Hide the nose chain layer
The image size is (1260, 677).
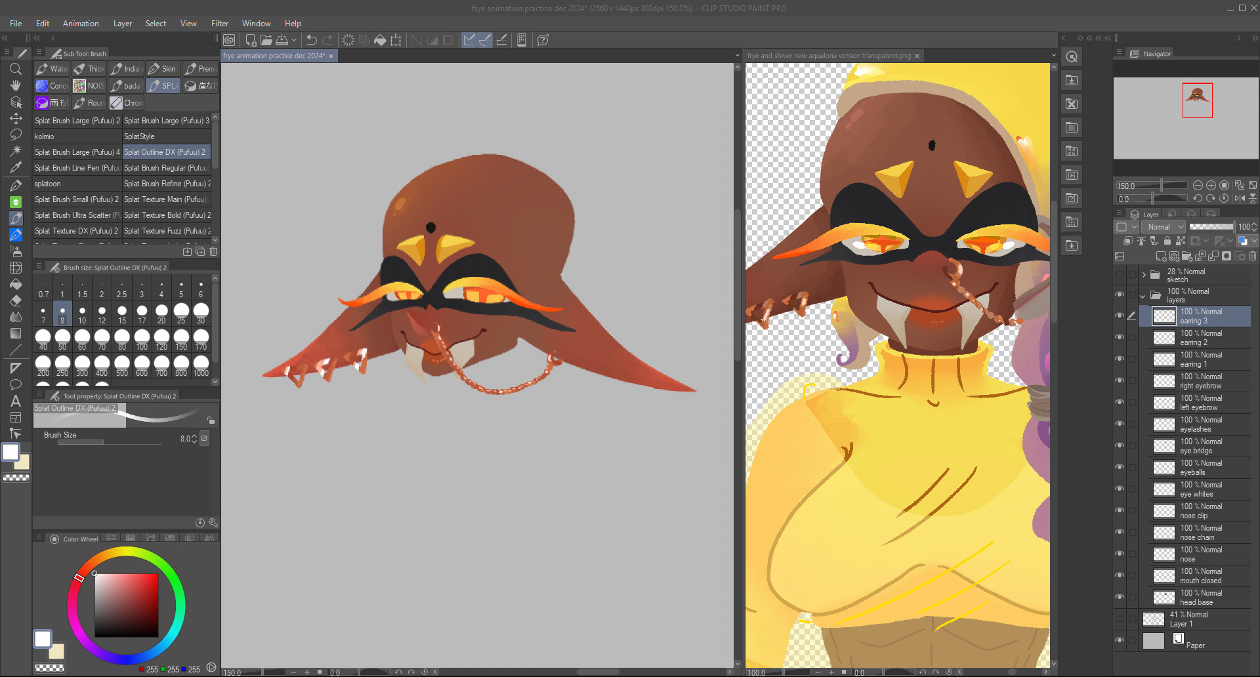[x=1120, y=532]
